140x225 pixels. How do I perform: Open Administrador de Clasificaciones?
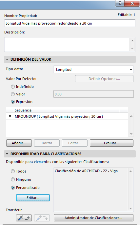point(93,218)
